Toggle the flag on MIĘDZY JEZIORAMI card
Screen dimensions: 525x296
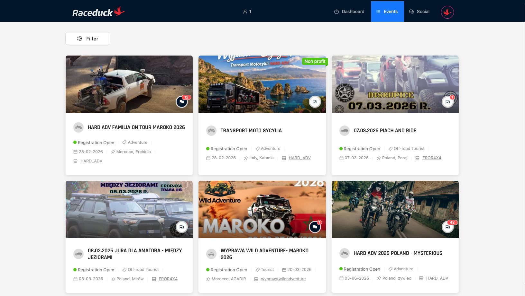pyautogui.click(x=182, y=227)
